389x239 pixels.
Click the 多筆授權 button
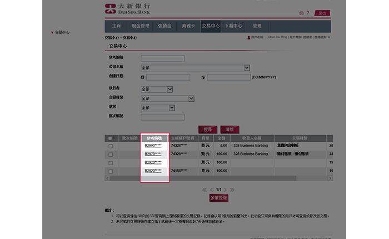point(218,198)
